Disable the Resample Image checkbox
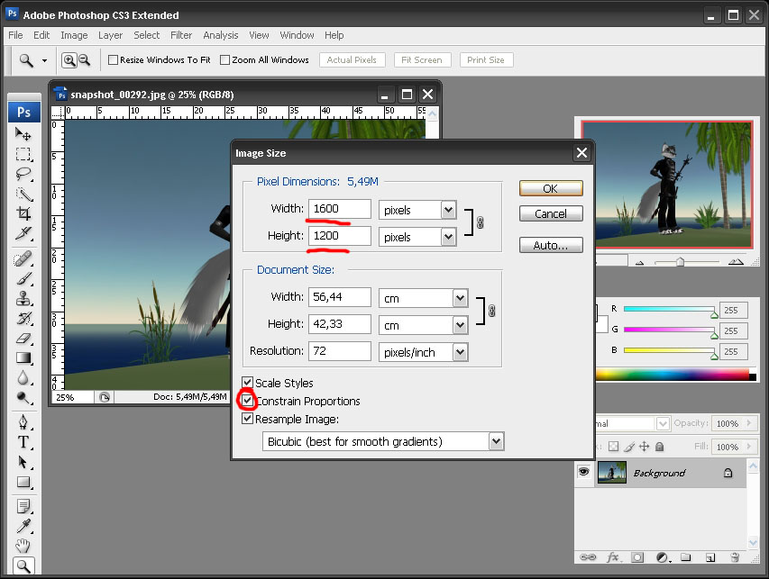The height and width of the screenshot is (579, 769). tap(248, 419)
